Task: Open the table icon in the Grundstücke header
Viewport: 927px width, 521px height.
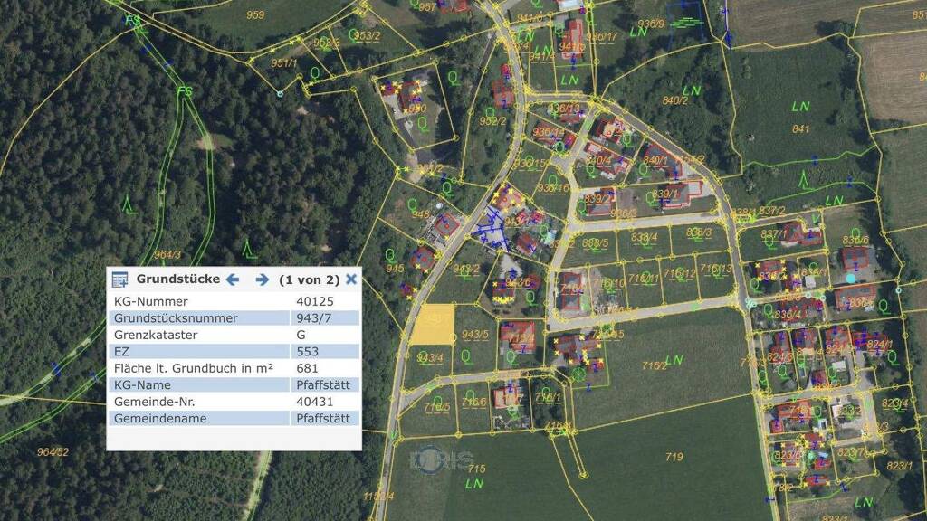Action: click(x=119, y=279)
